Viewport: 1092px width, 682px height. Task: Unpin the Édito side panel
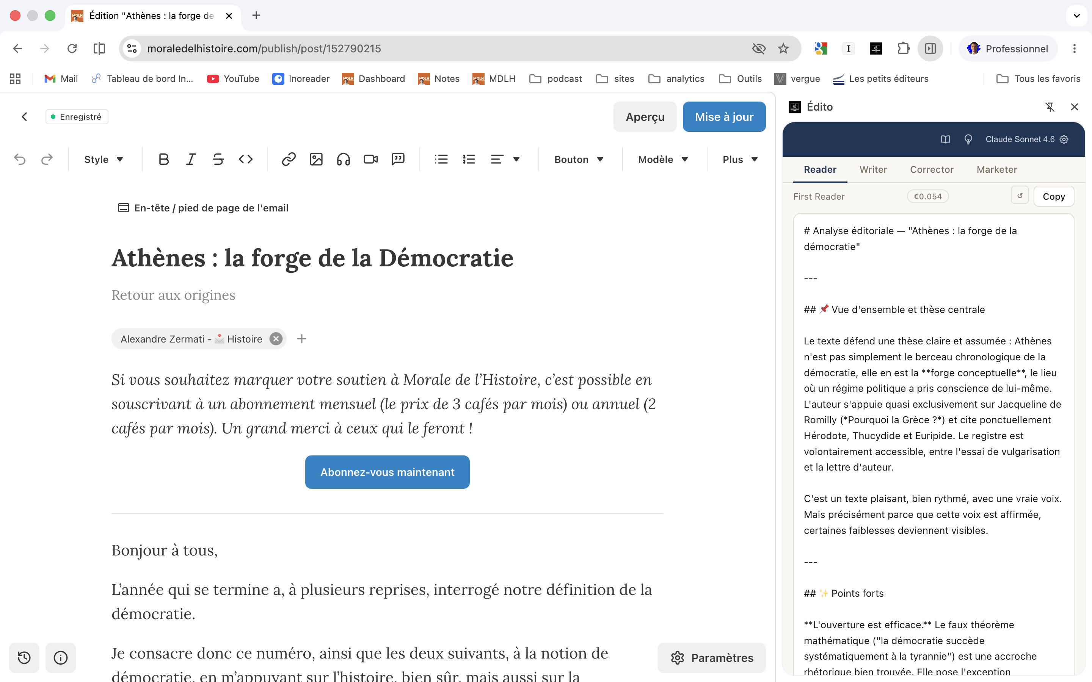1050,107
